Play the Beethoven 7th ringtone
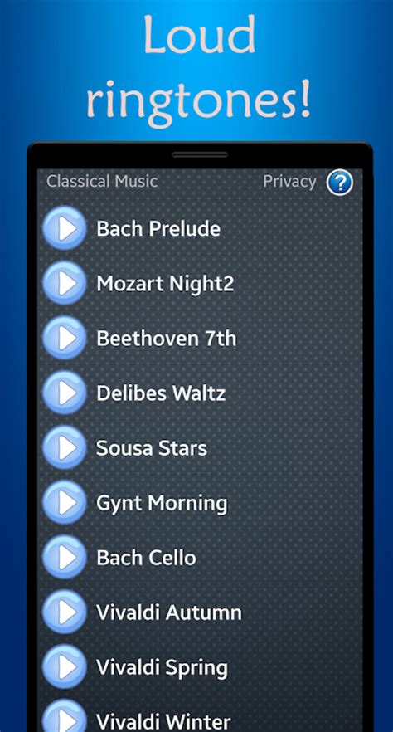The width and height of the screenshot is (393, 732). [65, 338]
